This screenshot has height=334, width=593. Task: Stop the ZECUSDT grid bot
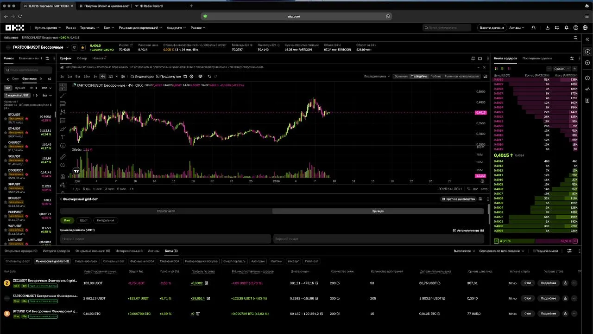point(527,283)
